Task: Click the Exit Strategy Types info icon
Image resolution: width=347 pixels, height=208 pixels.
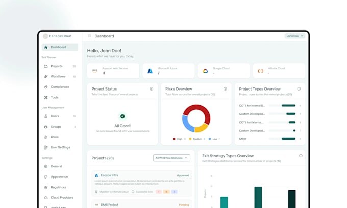Action: point(301,156)
